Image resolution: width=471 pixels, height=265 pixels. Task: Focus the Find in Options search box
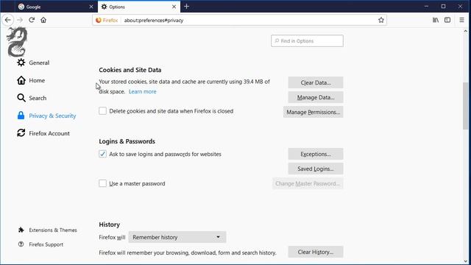307,41
